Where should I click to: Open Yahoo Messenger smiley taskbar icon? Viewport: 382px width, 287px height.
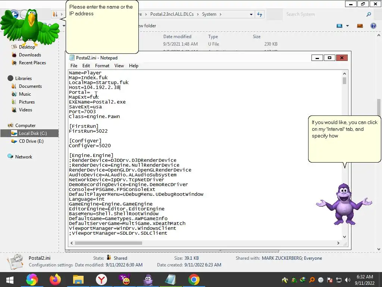[125, 280]
